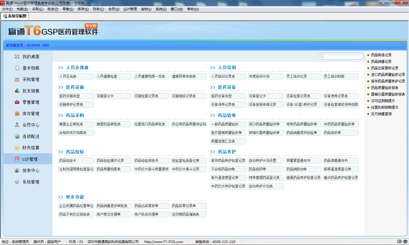Click the 财务结算 sidebar icon
This screenshot has height=245, width=409.
pos(17,148)
